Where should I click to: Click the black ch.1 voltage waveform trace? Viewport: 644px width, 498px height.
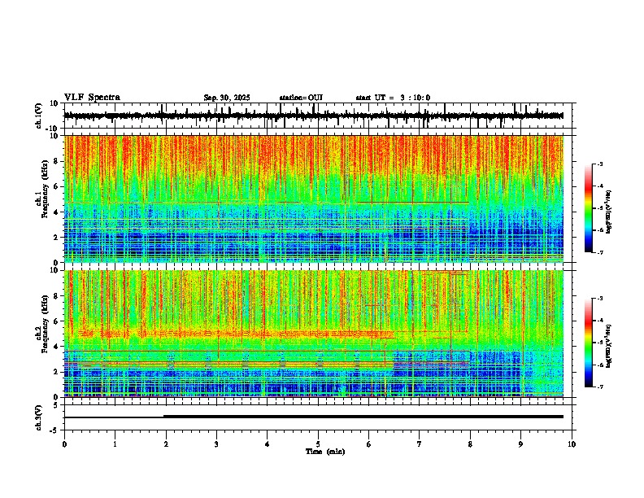(x=313, y=116)
